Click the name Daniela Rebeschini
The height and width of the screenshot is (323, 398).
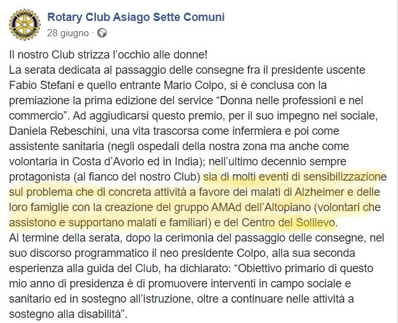(57, 131)
